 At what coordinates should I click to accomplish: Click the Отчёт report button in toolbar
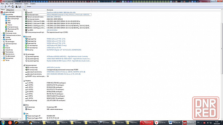28,7
